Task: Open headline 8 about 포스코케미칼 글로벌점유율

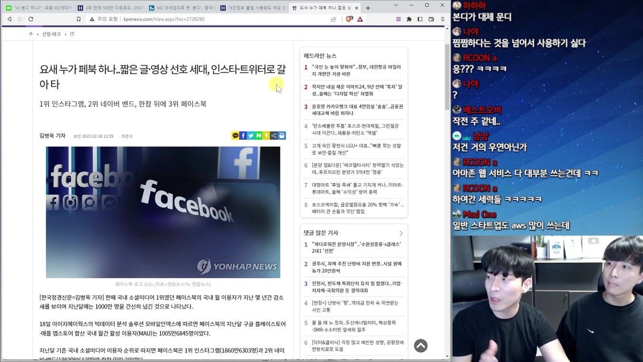Action: tap(357, 208)
